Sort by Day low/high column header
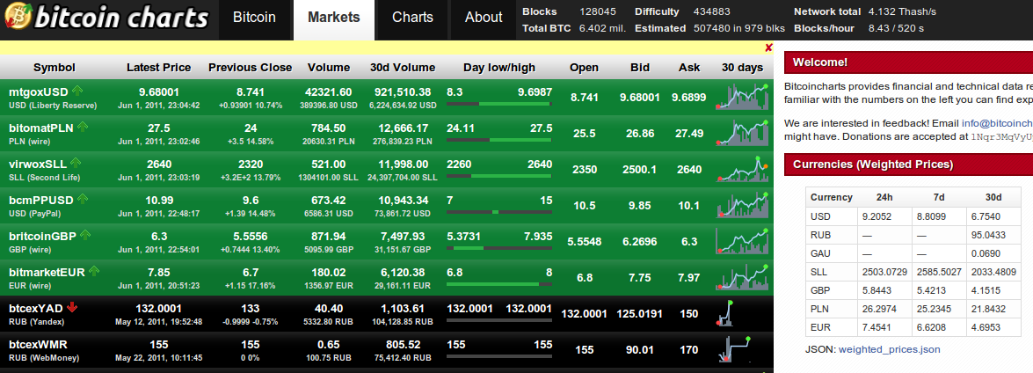 [x=499, y=67]
